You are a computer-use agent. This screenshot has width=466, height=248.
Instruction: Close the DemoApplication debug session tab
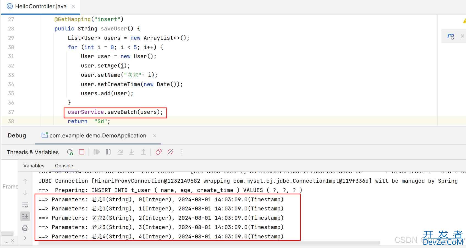coord(155,136)
